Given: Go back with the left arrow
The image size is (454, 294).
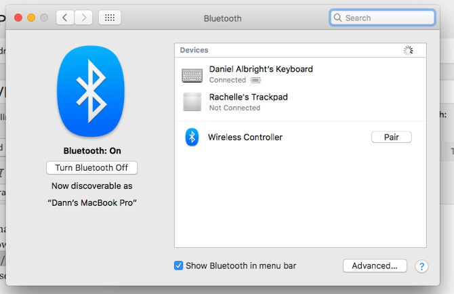Looking at the screenshot, I should 65,18.
